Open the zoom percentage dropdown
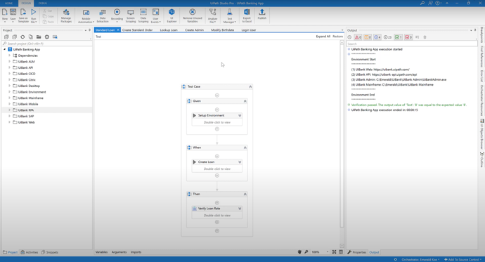The width and height of the screenshot is (485, 262). coord(328,252)
